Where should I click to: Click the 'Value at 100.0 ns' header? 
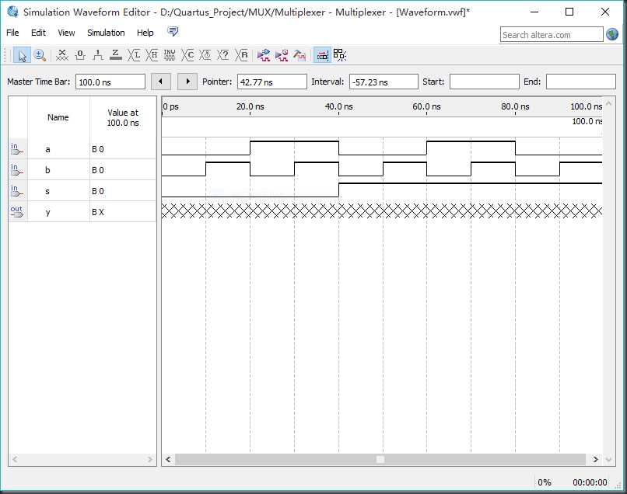[x=123, y=117]
